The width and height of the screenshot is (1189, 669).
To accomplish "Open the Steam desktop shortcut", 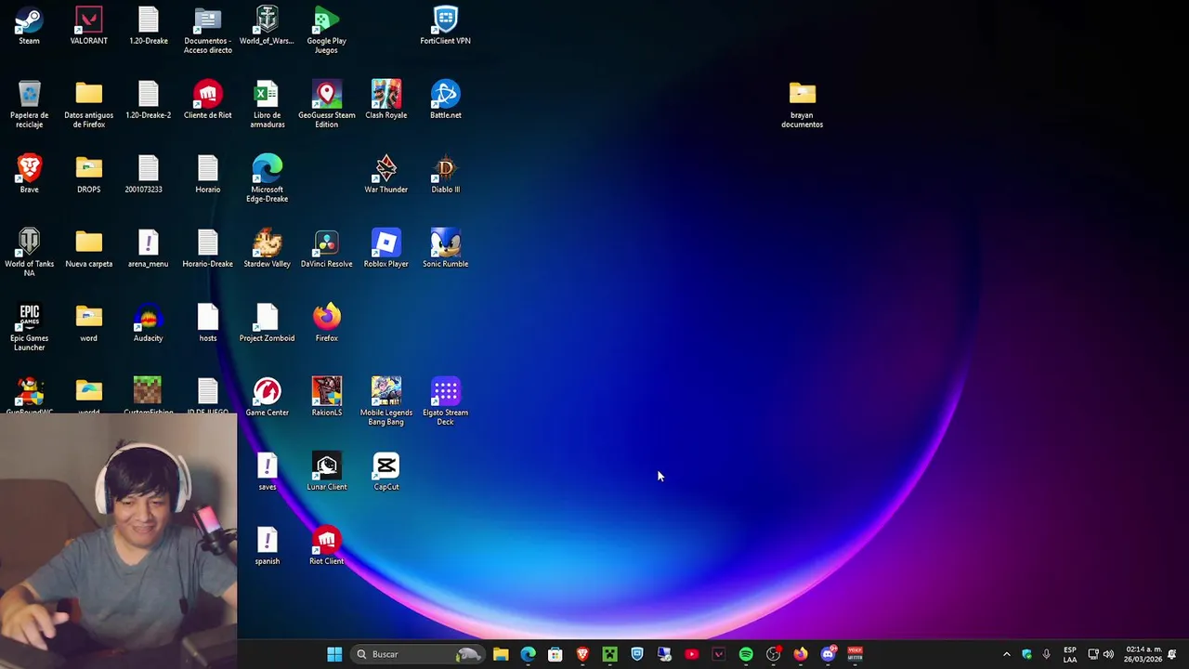I will (x=29, y=25).
